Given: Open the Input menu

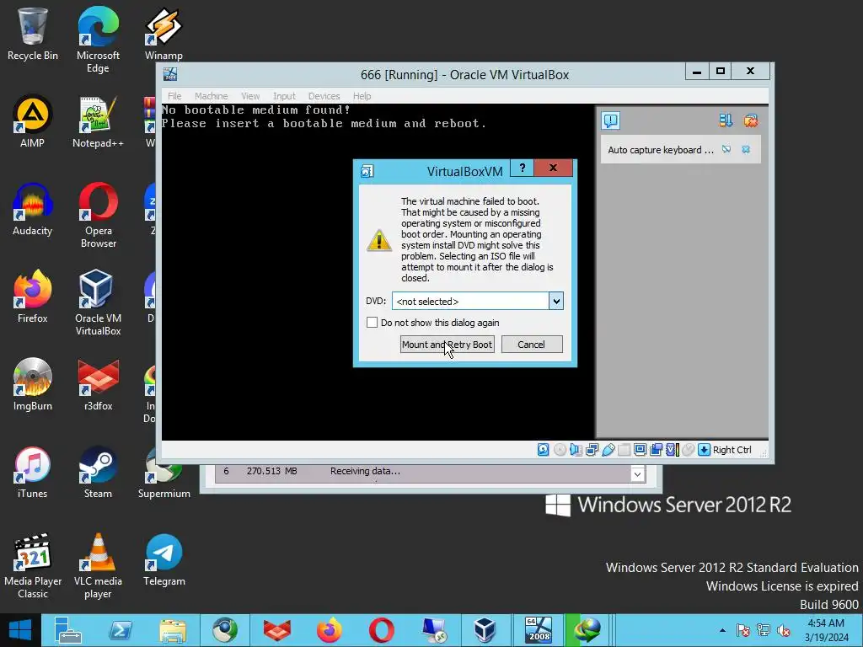Looking at the screenshot, I should click(x=284, y=96).
